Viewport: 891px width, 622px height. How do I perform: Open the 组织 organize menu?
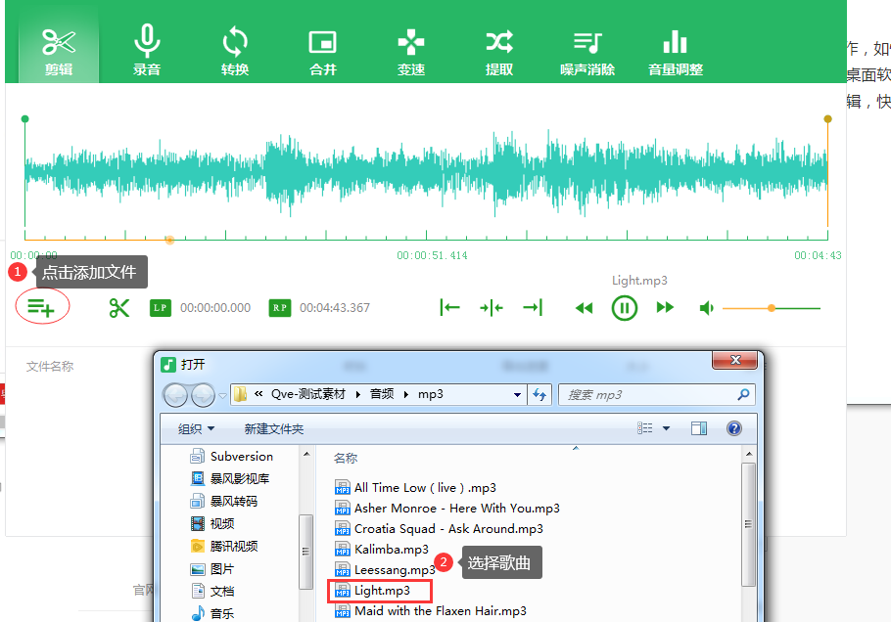tap(196, 429)
